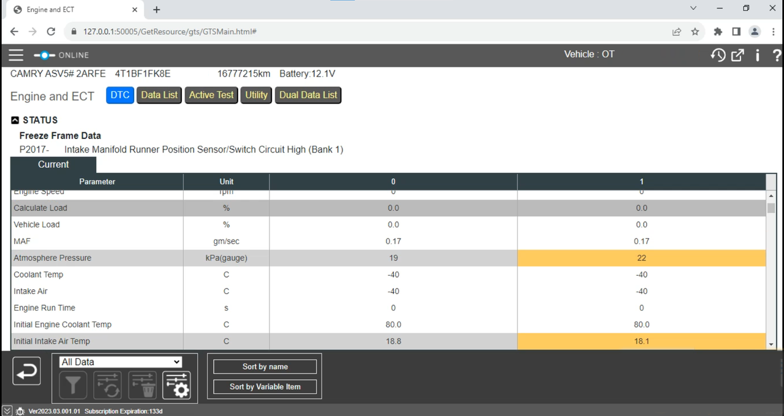
Task: Select the MAF parameter row
Action: [388, 241]
